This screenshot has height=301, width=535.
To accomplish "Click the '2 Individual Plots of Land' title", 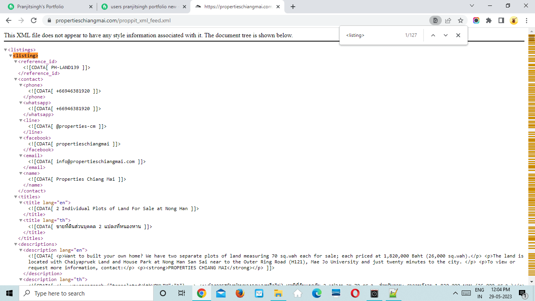I will [x=122, y=209].
